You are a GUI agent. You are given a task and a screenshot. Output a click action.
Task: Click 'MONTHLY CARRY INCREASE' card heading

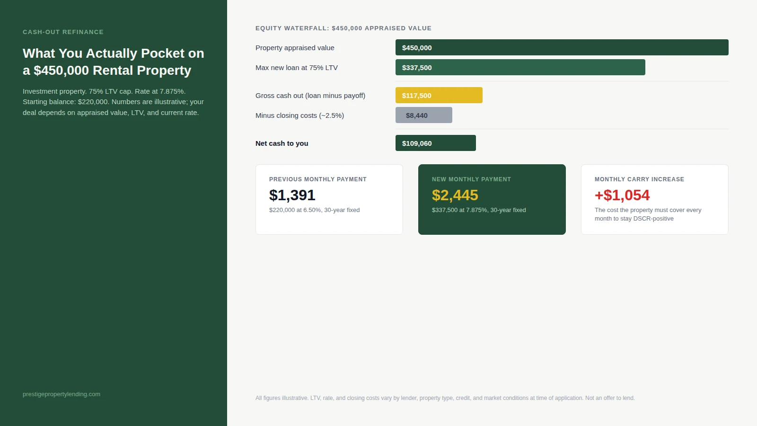(639, 179)
